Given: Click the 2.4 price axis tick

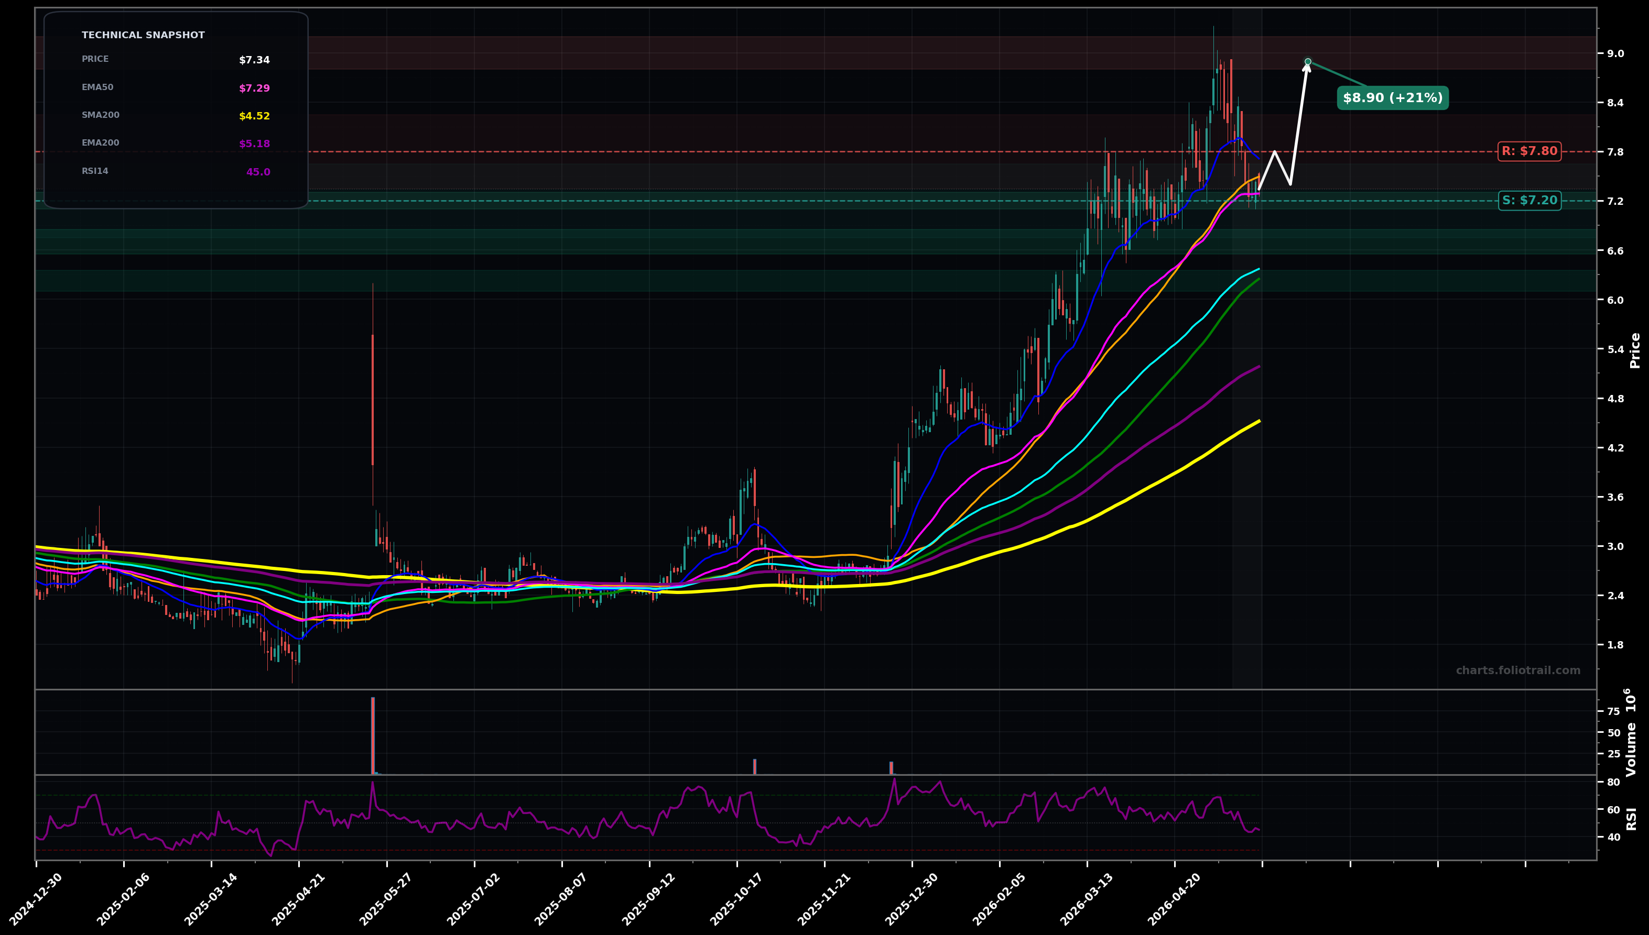Looking at the screenshot, I should pyautogui.click(x=1615, y=595).
